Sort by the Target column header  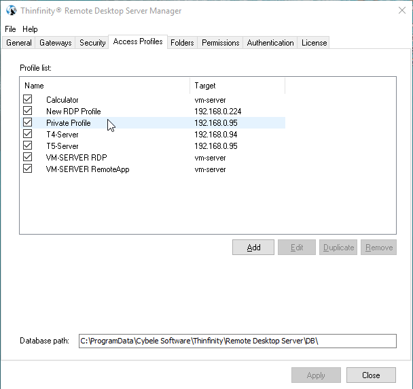click(x=237, y=86)
